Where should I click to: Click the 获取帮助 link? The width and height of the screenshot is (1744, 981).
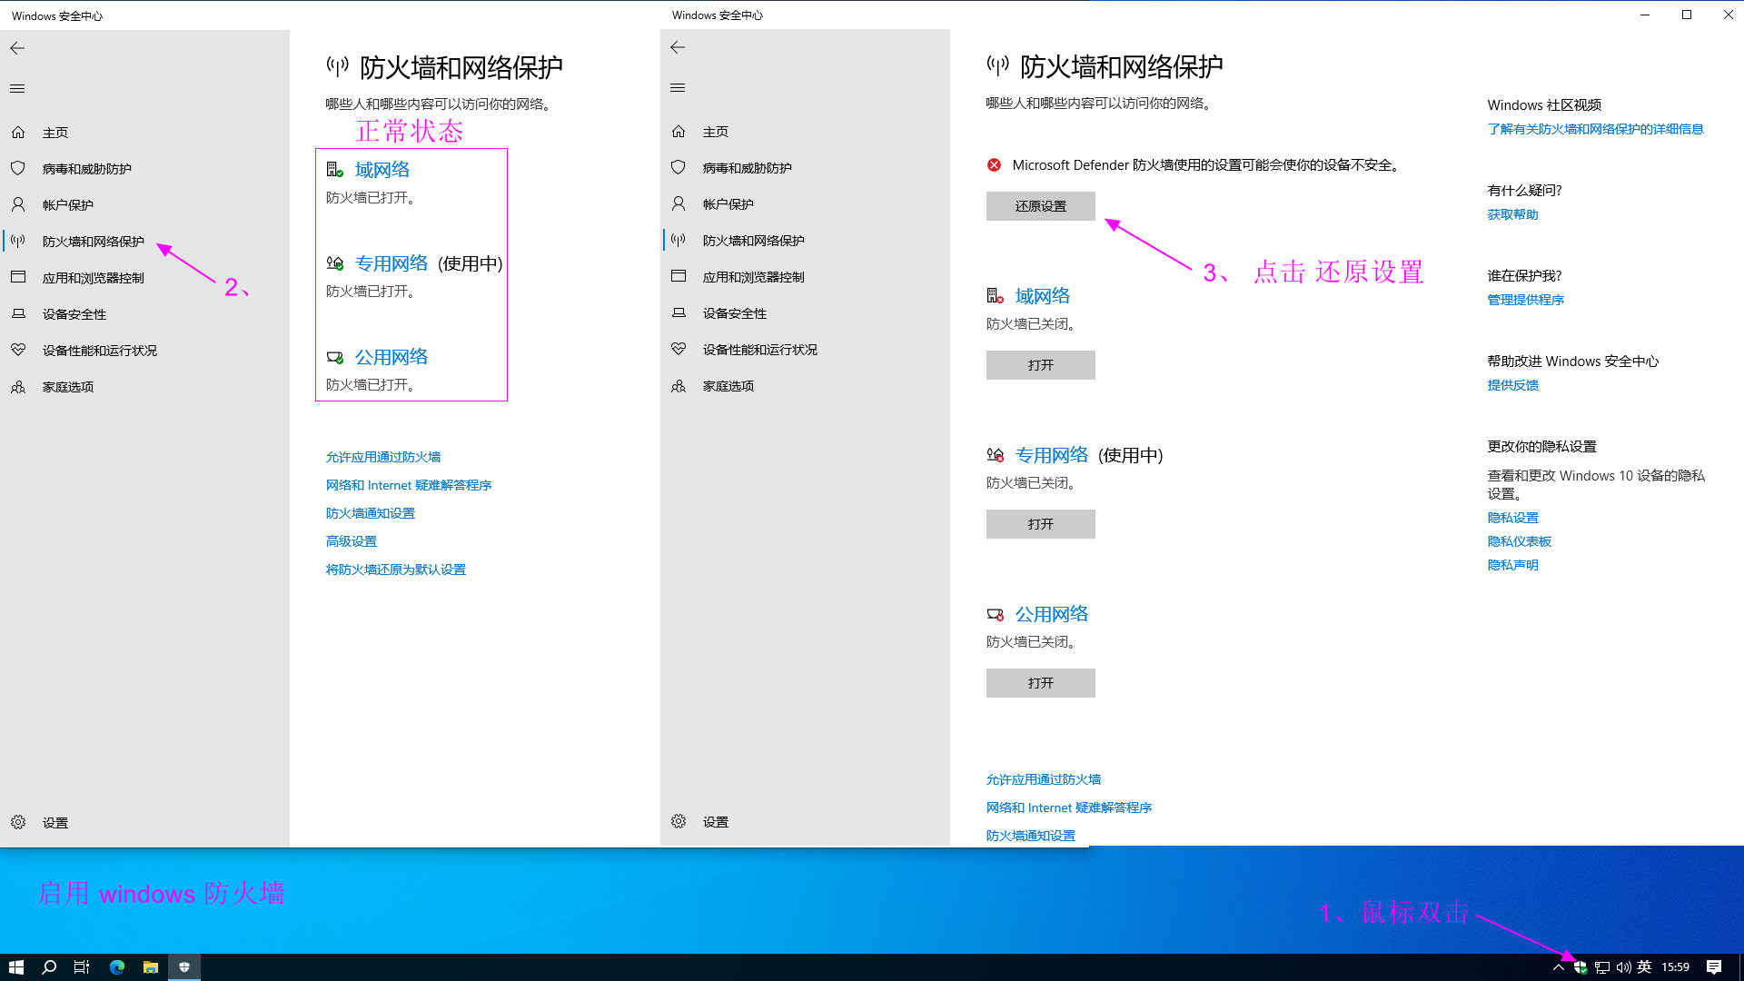pos(1512,214)
